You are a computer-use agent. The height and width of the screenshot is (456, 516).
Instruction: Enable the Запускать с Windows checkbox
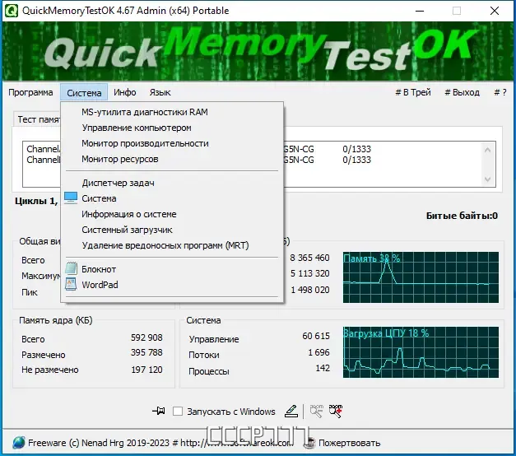tap(178, 412)
